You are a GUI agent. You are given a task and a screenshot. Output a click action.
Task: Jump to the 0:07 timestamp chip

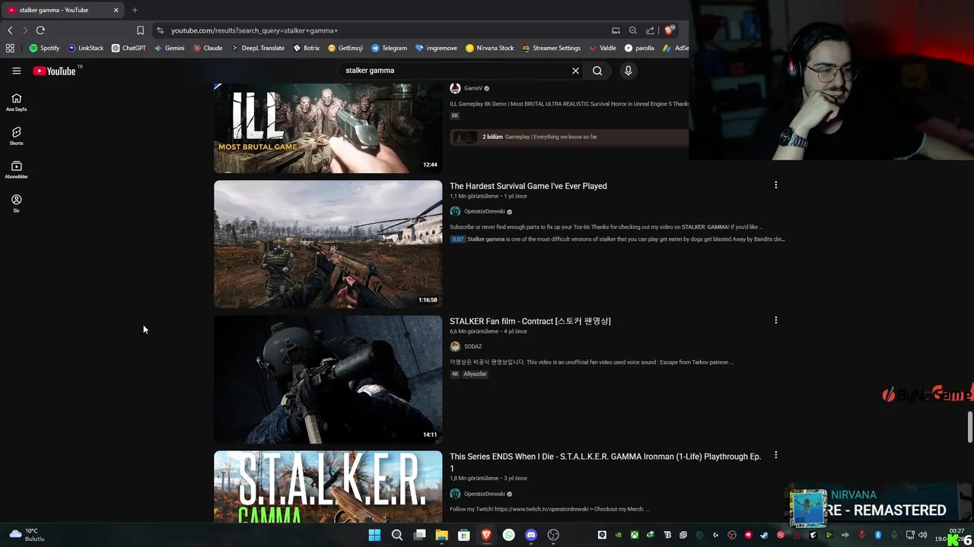click(457, 239)
